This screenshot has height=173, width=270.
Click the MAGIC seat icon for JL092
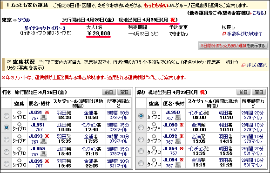point(178,141)
